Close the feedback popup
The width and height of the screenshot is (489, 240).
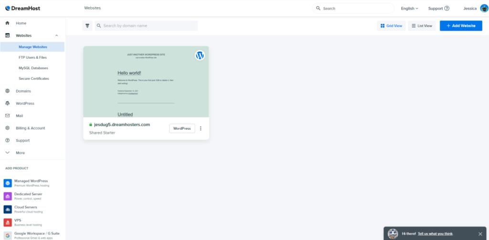[480, 234]
